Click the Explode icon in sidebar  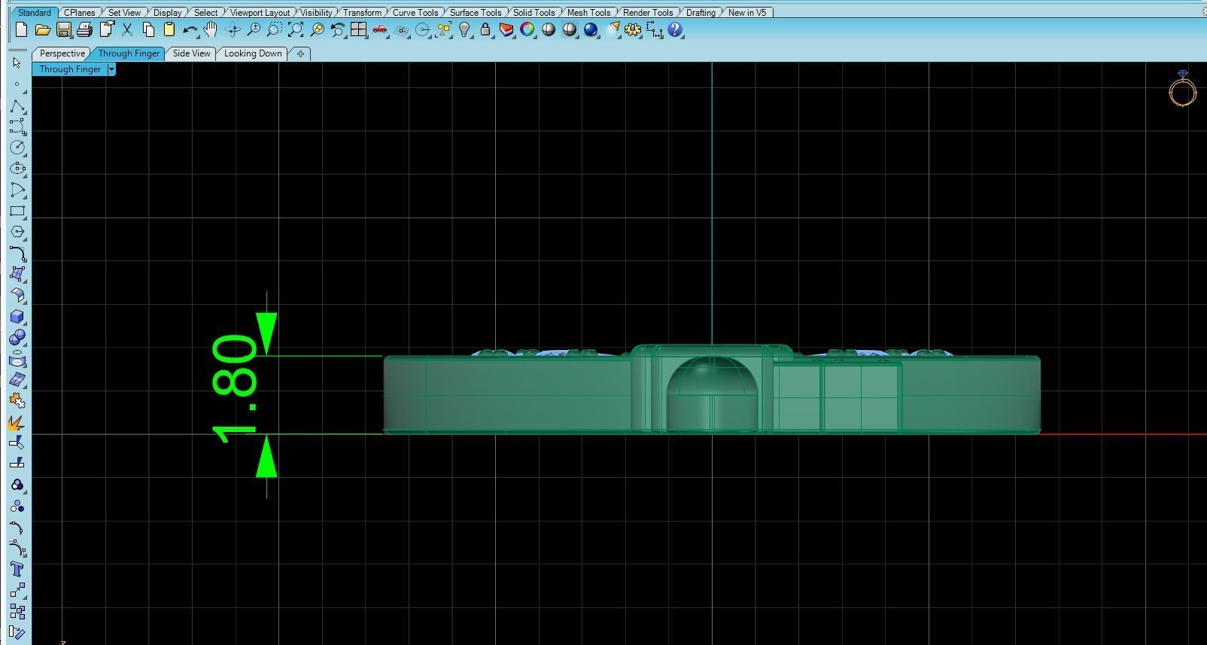pos(17,423)
